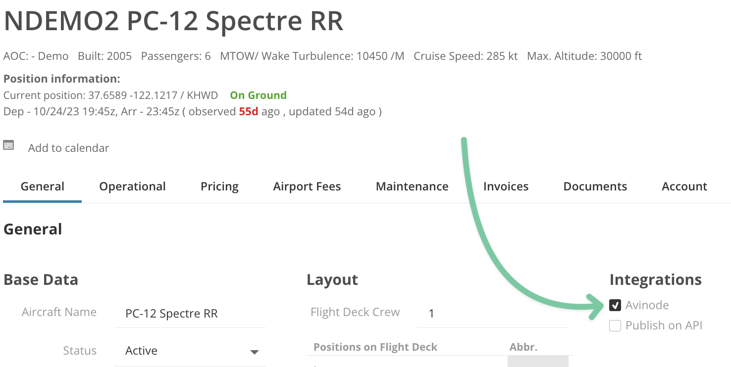Click the gray Abbr. field below the header

tap(538, 362)
